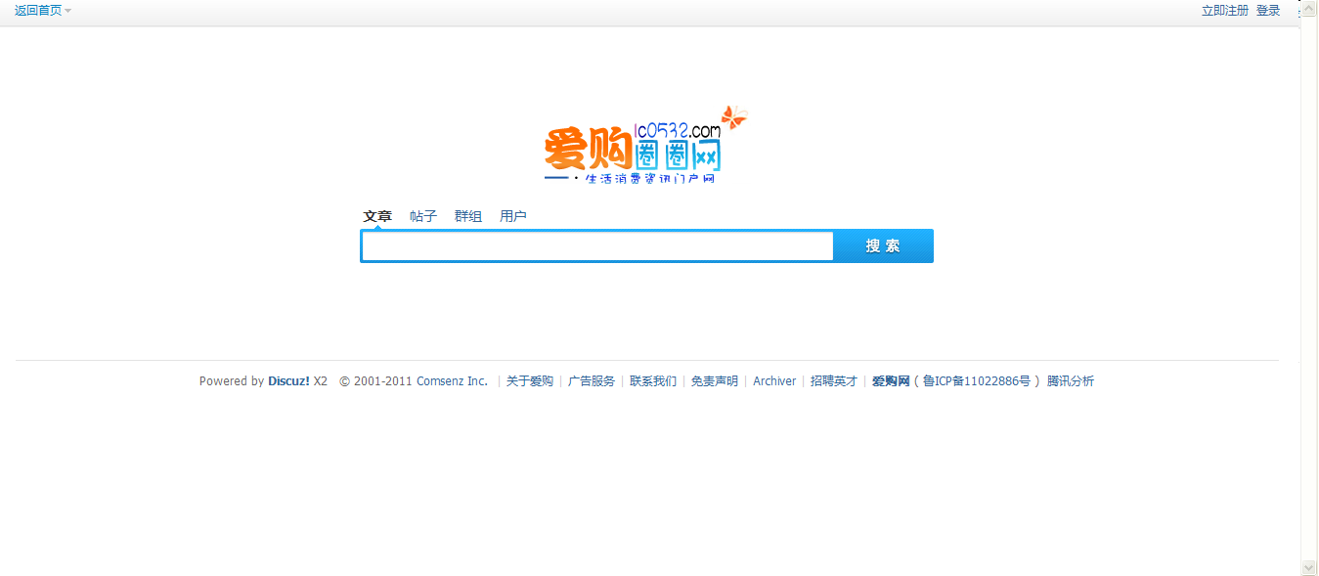Click the scrollbar up arrow
Viewport: 1319px width, 576px height.
tap(1309, 8)
